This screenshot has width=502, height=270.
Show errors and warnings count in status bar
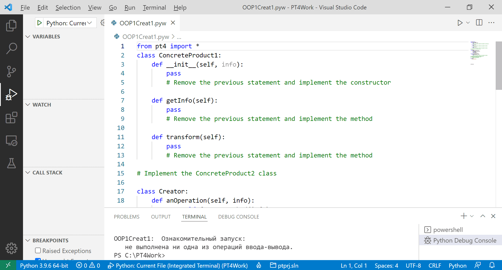(88, 265)
